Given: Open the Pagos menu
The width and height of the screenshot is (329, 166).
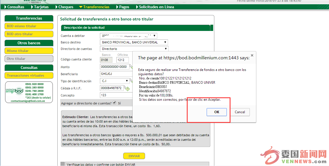Looking at the screenshot, I should point(123,7).
